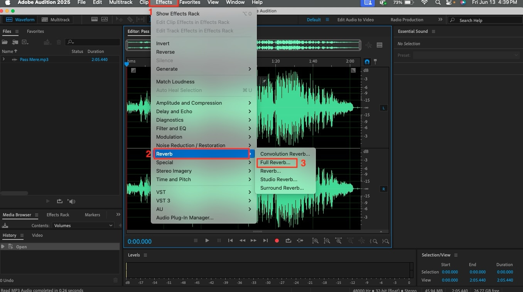523x292 pixels.
Task: Open the Levels panel menu
Action: 145,255
